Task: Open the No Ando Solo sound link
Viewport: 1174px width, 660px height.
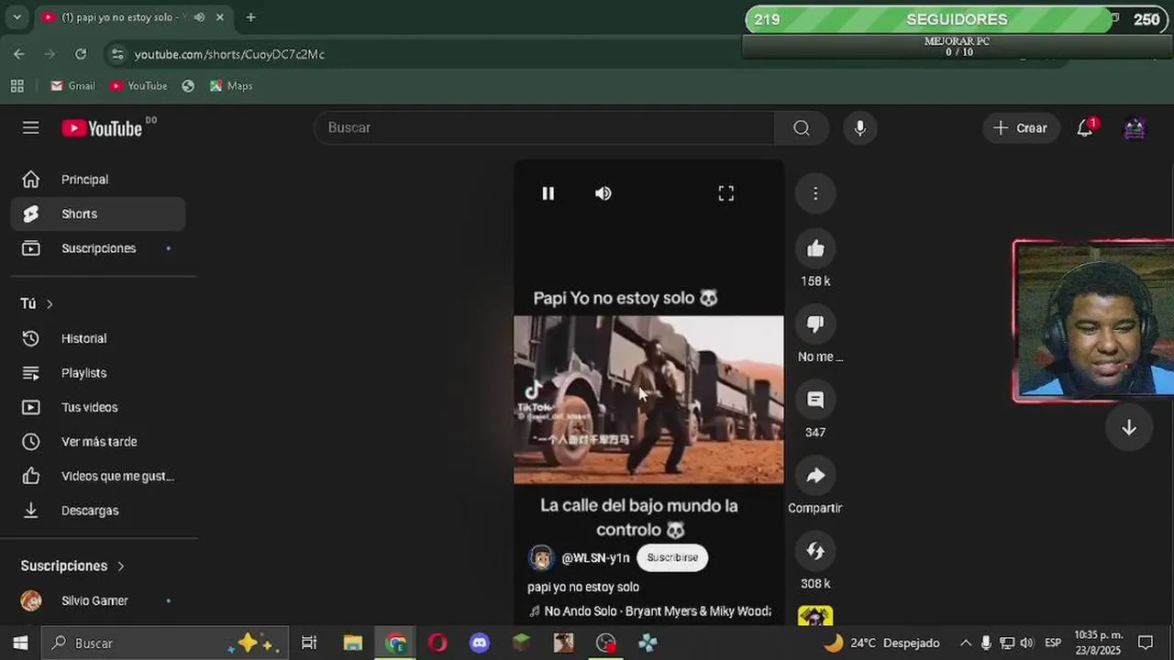Action: [650, 610]
